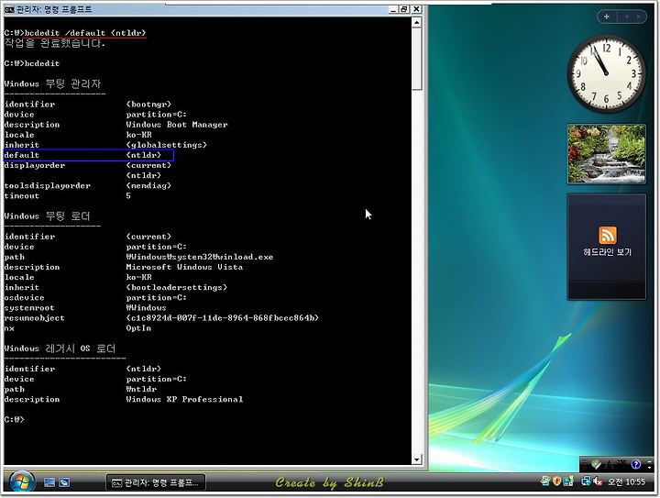The image size is (660, 498).
Task: Click the '{globalsettings}' value
Action: point(167,145)
